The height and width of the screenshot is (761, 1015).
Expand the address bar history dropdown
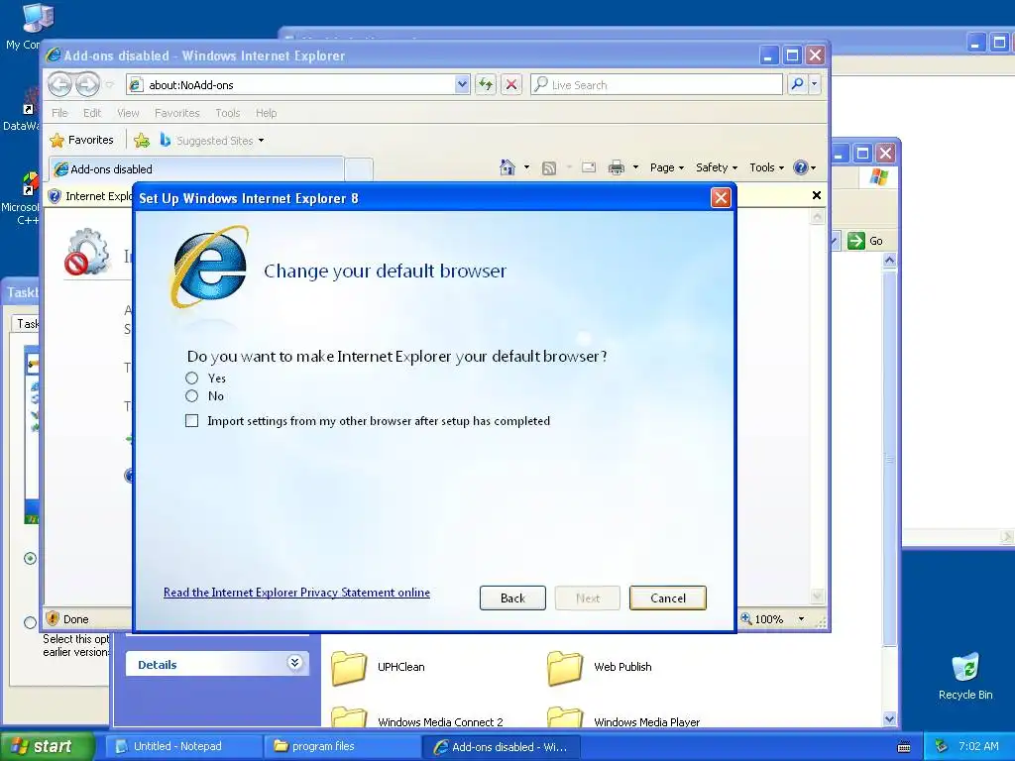(x=462, y=85)
